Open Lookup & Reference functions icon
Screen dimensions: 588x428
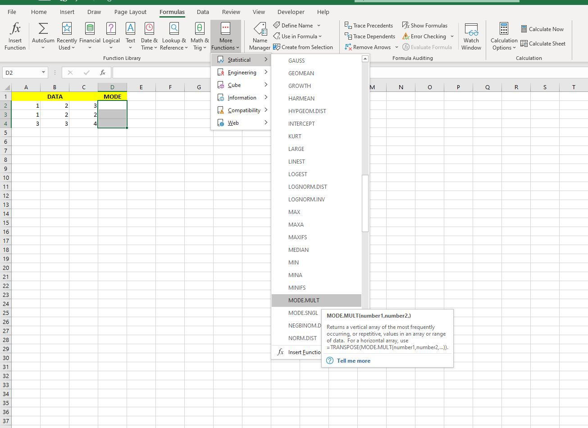[x=174, y=29]
